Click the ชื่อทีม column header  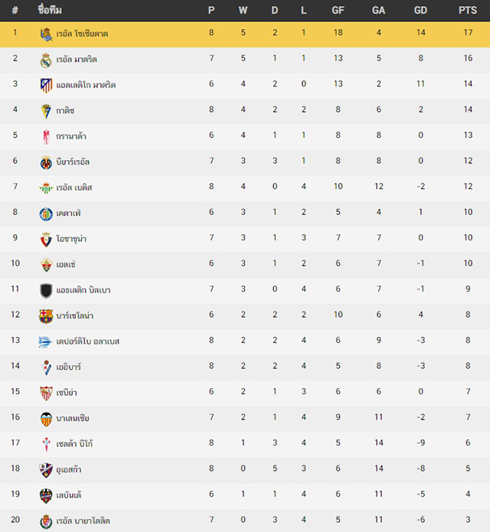(50, 10)
